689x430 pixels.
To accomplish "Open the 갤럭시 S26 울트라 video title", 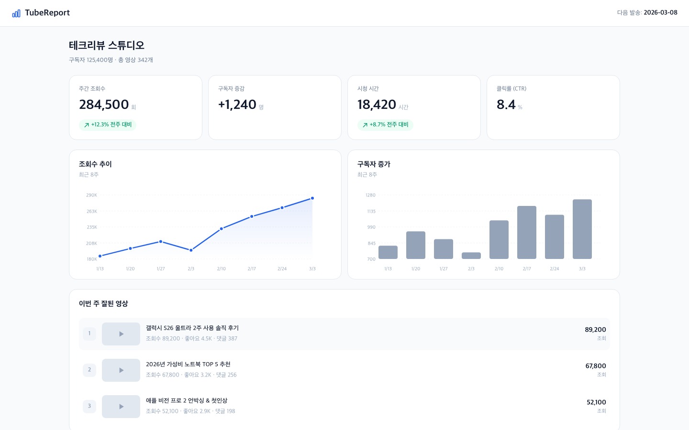I will click(192, 328).
